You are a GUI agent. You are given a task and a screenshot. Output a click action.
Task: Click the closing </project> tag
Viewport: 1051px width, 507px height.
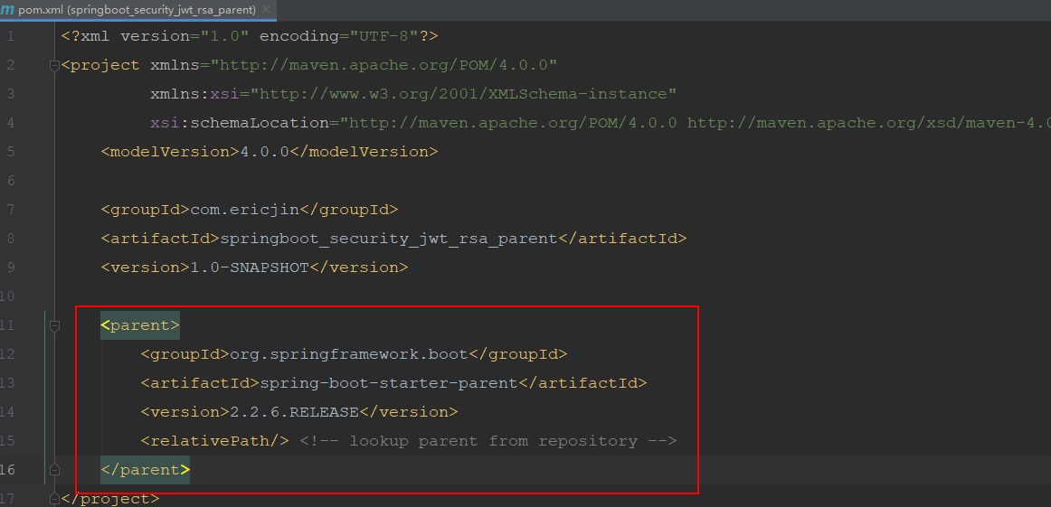[x=110, y=499]
